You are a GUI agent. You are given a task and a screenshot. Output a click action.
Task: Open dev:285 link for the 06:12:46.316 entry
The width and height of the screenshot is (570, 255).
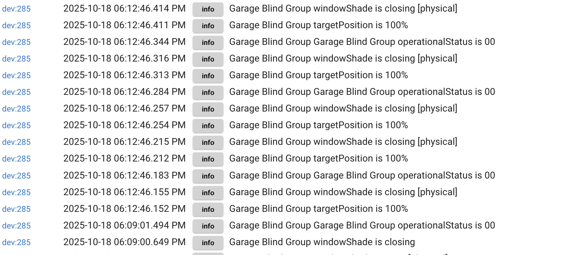click(16, 59)
